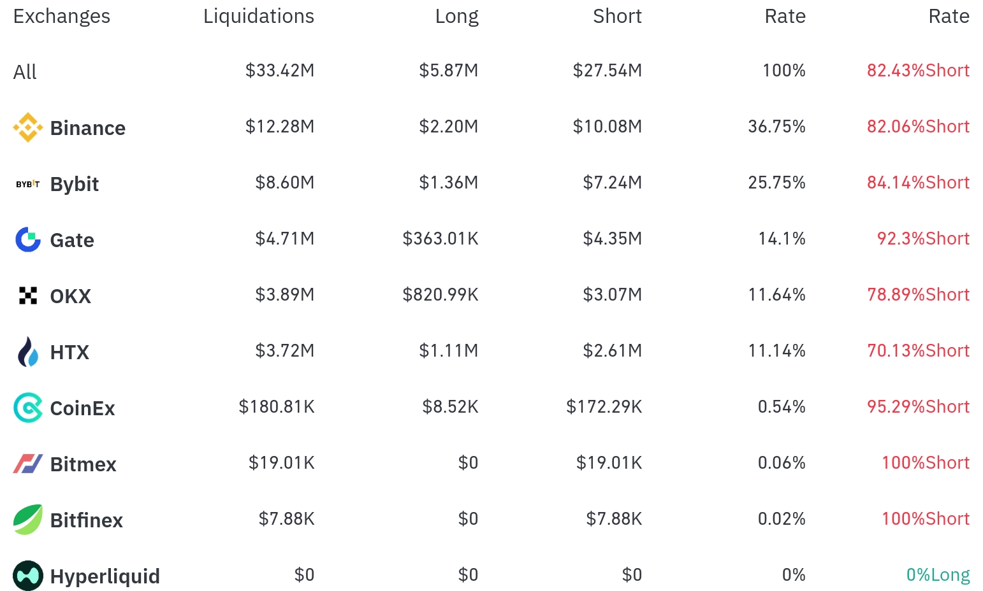Sort by the Long column header
The width and height of the screenshot is (983, 591).
[x=457, y=17]
